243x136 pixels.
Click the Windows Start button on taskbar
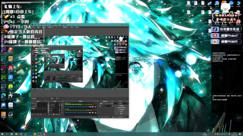coord(2,134)
